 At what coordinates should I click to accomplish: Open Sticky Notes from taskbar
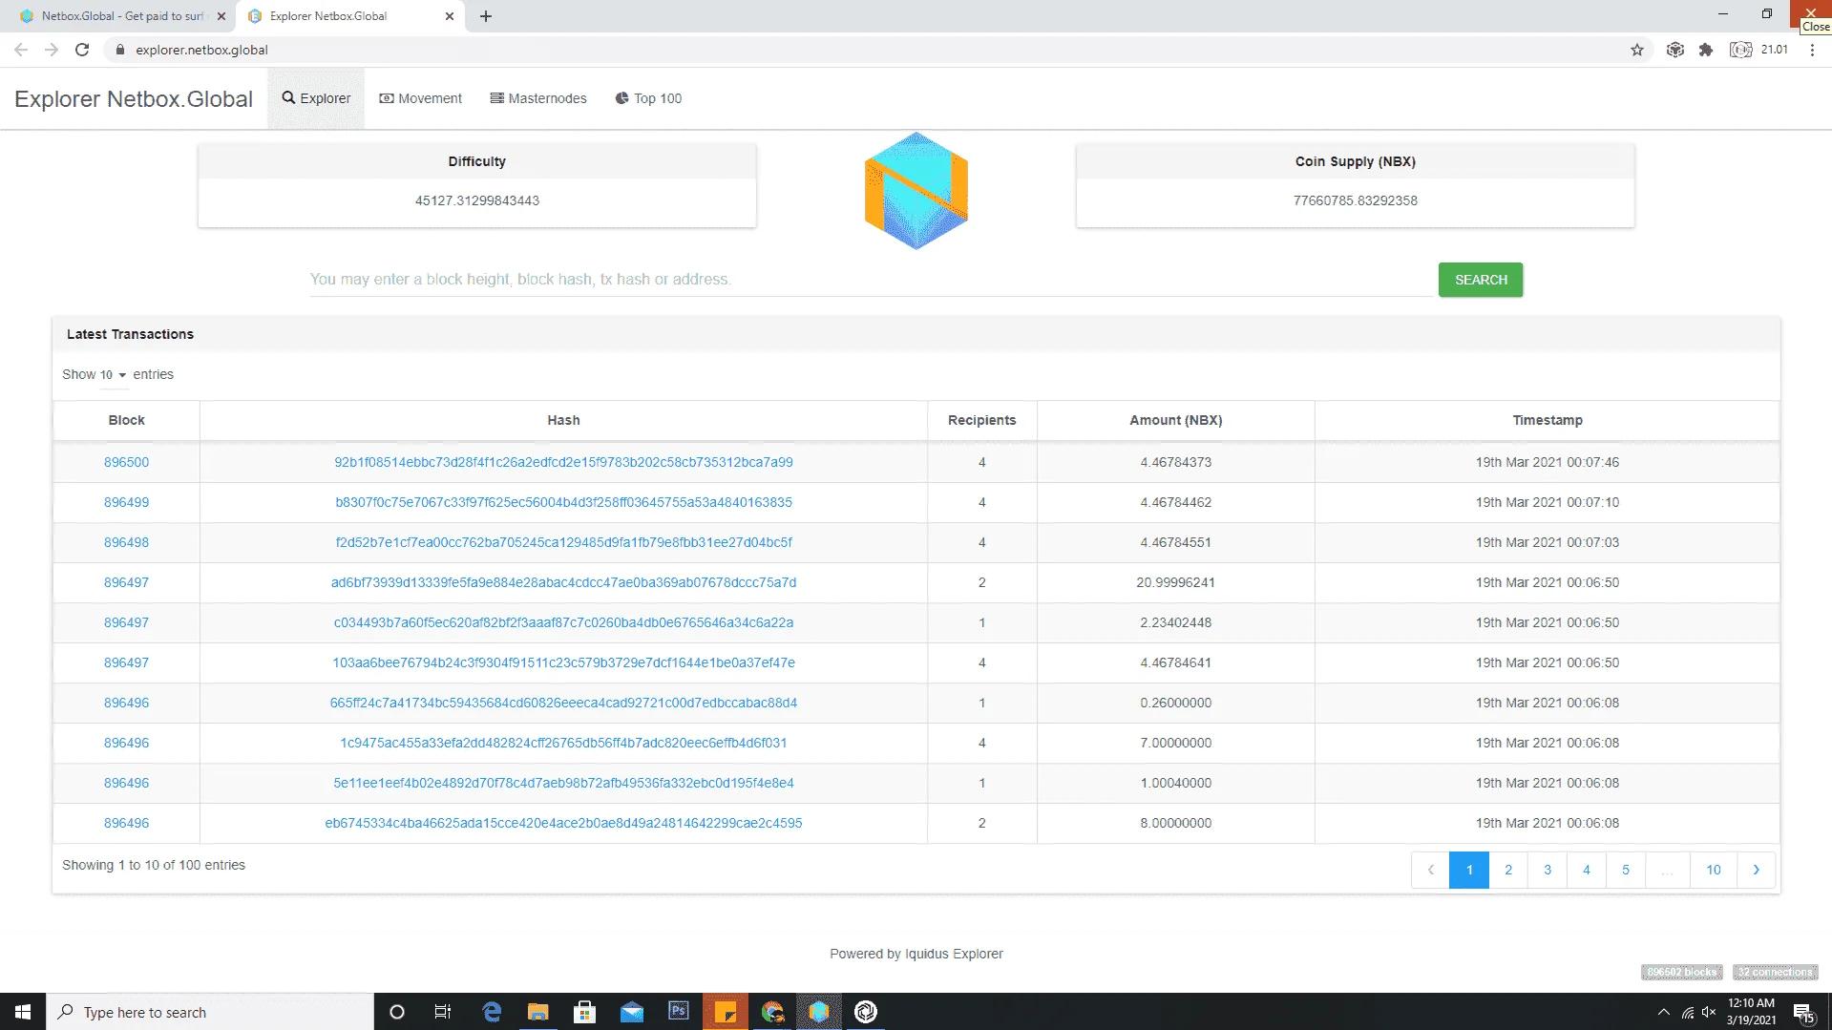click(x=726, y=1012)
